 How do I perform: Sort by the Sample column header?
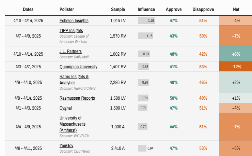click(x=118, y=9)
